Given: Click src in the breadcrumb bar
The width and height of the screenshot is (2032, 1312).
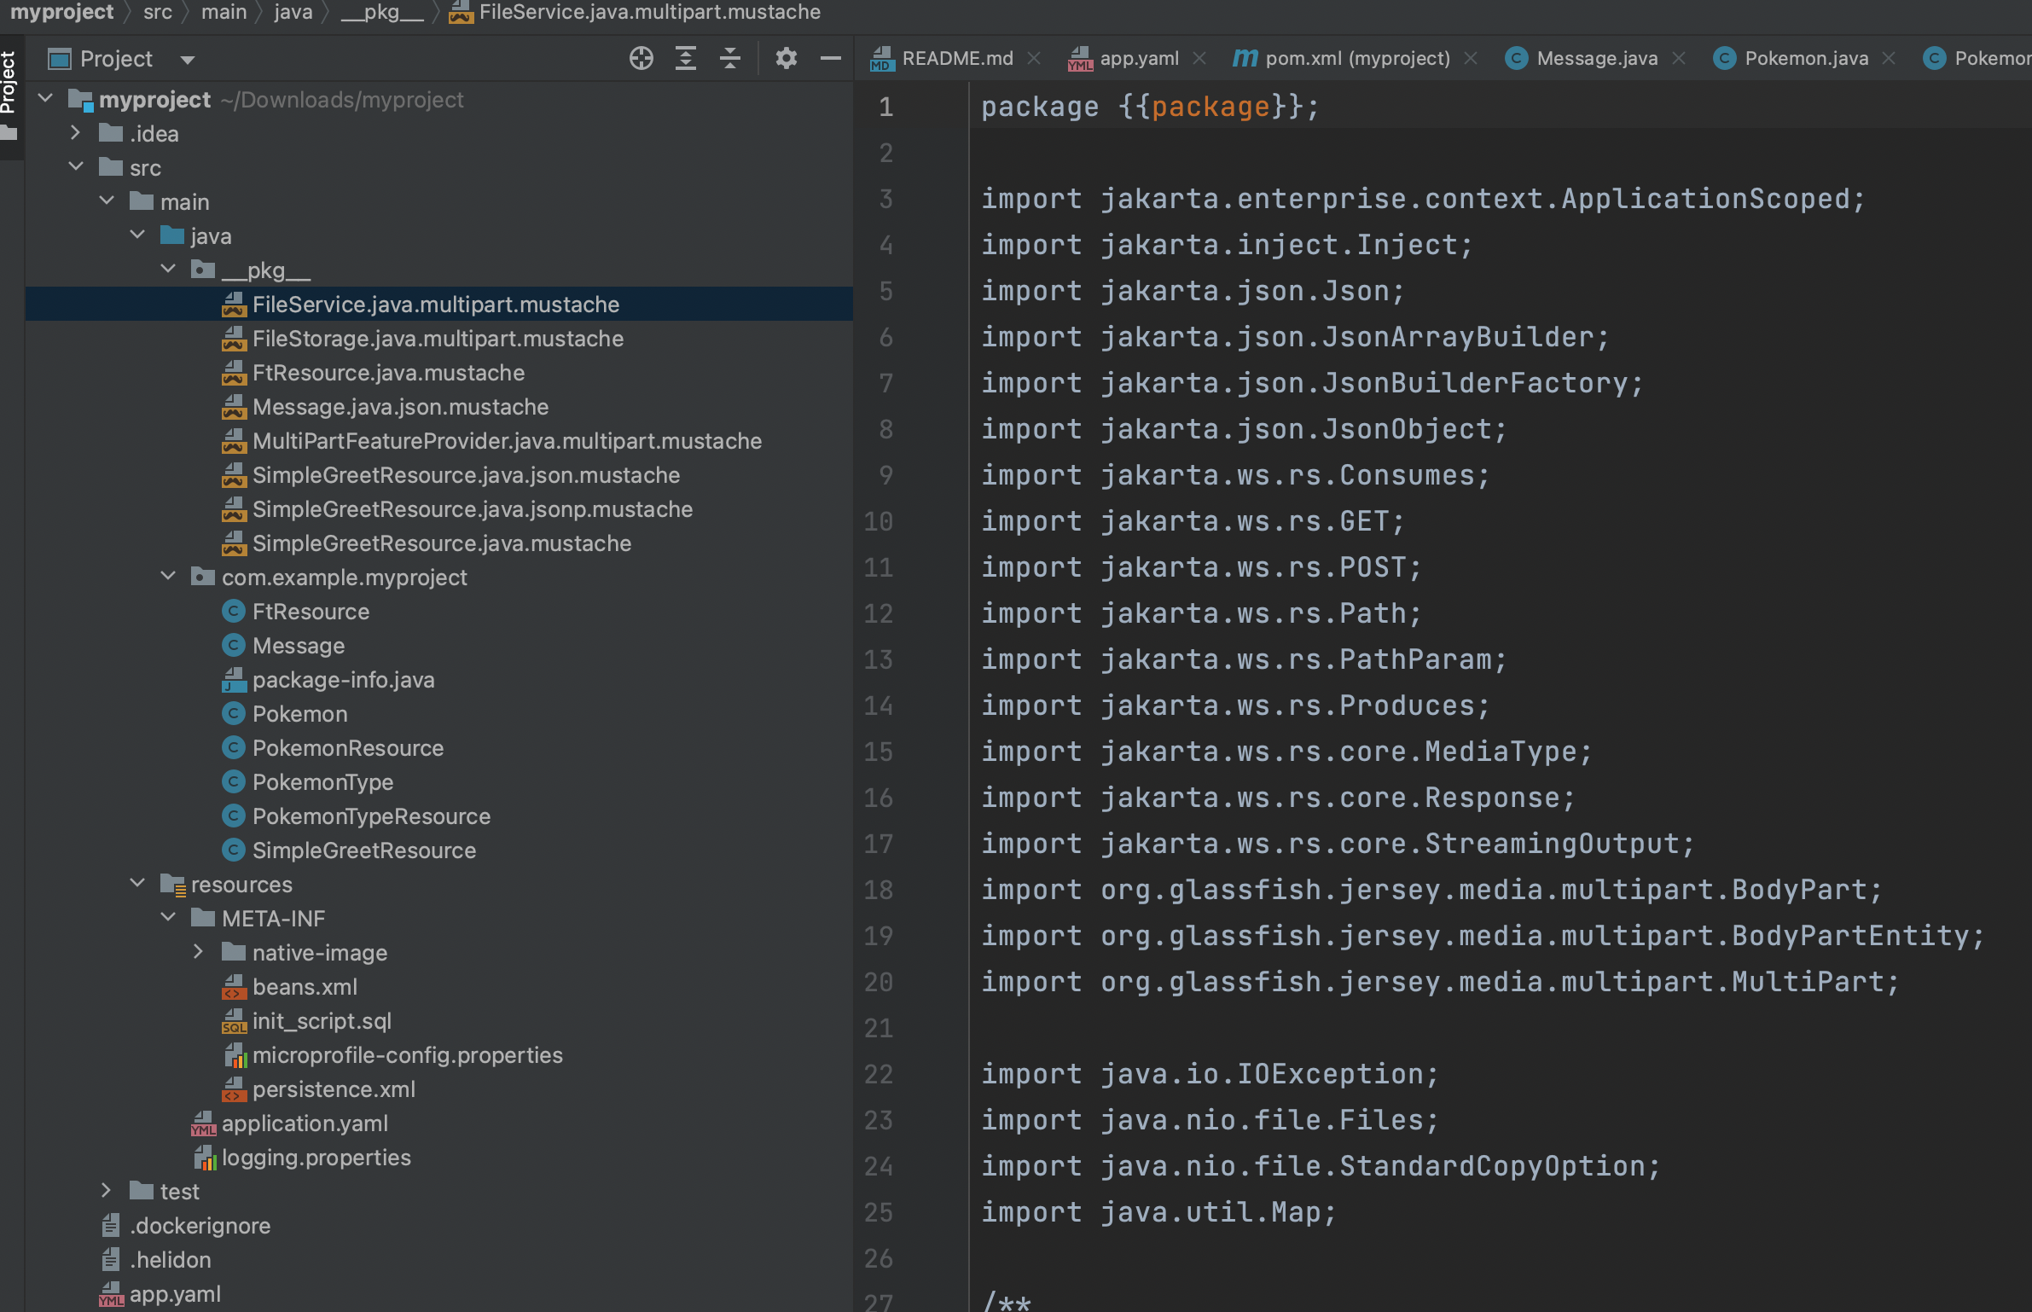Looking at the screenshot, I should pos(156,12).
